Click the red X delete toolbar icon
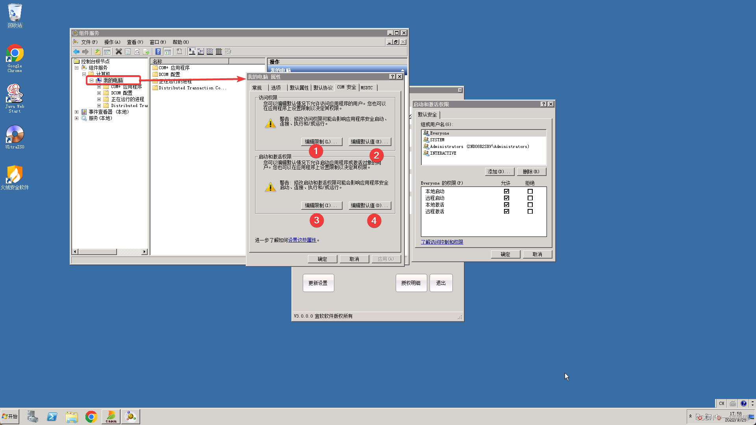Viewport: 756px width, 425px height. coord(119,52)
